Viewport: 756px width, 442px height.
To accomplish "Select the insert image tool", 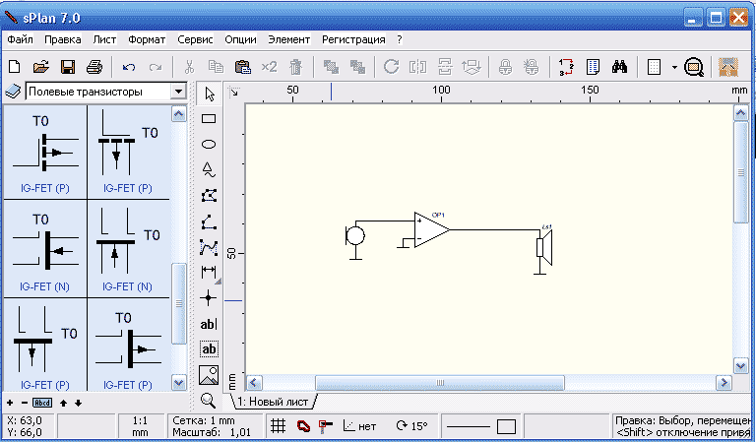I will (x=209, y=374).
